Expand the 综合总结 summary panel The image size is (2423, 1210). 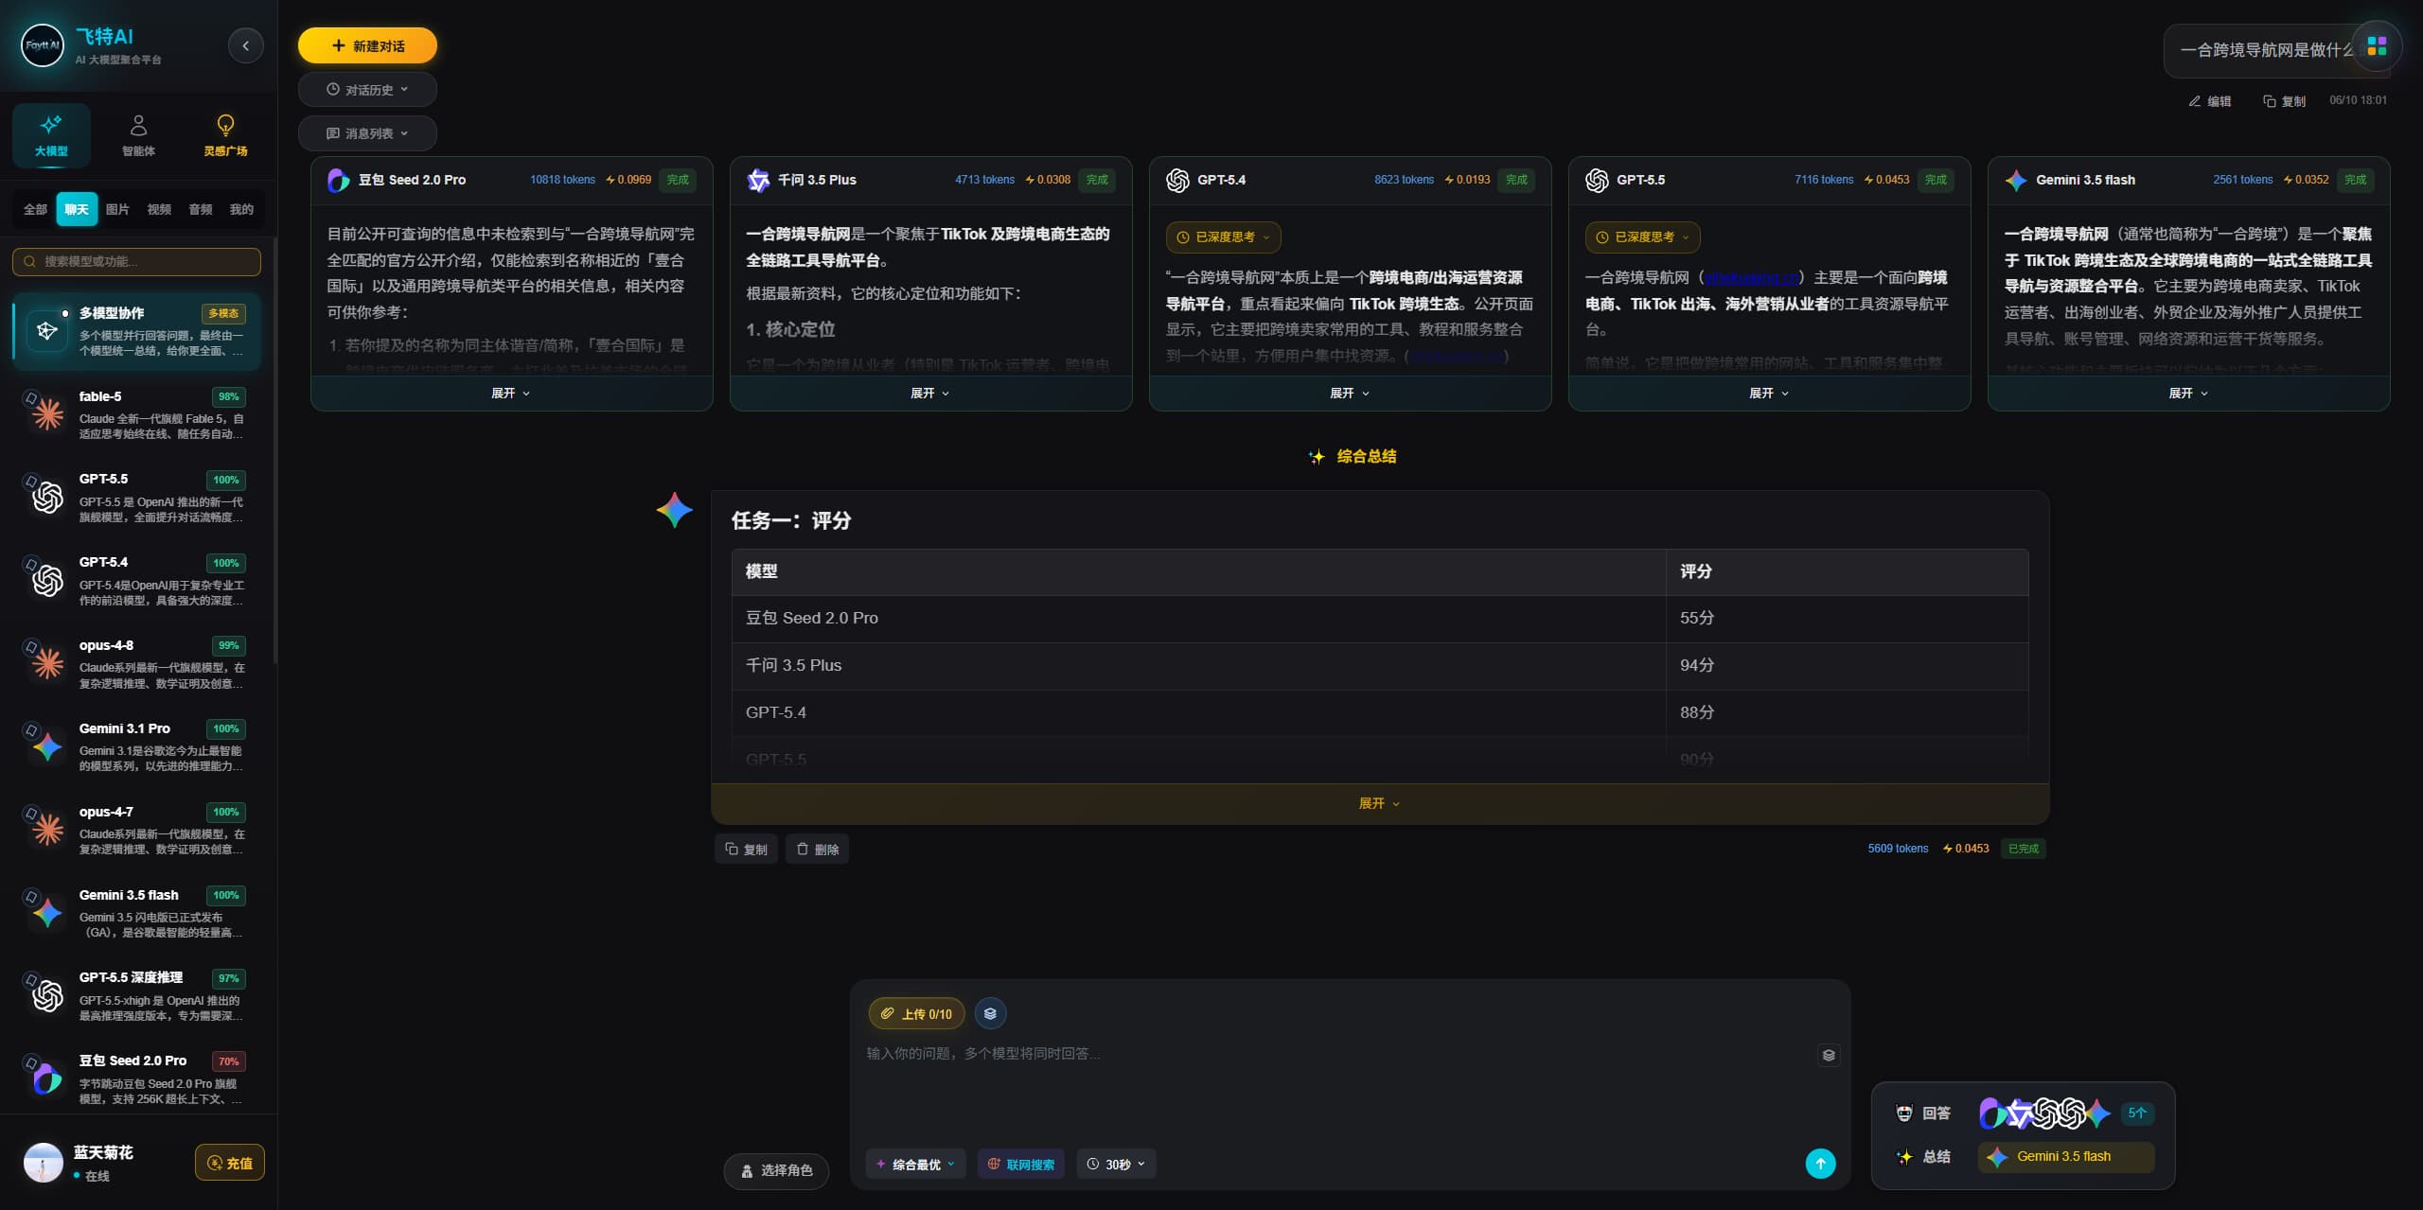pos(1380,803)
